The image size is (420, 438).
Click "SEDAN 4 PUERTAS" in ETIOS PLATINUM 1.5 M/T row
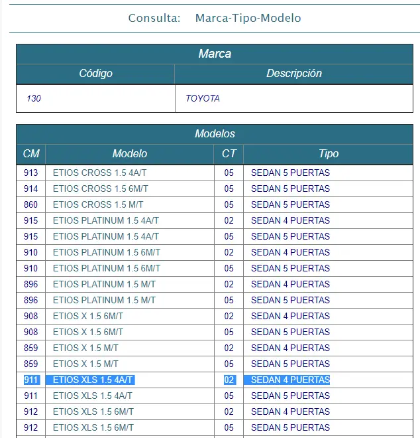click(290, 284)
